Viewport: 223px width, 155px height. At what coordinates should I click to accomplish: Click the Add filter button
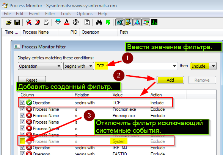click(170, 80)
